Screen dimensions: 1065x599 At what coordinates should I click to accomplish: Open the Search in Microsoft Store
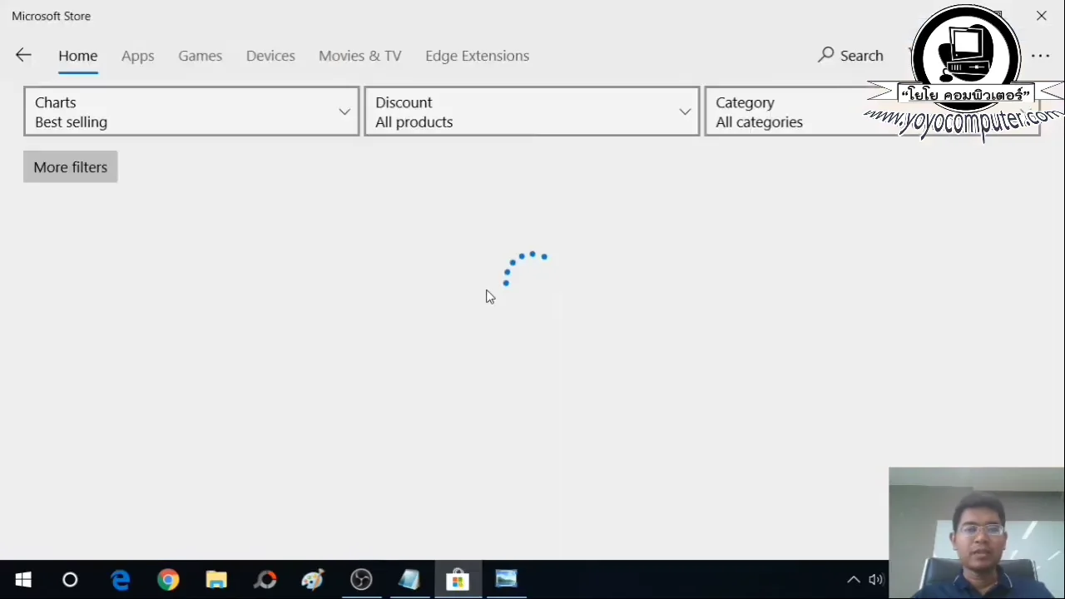click(x=850, y=56)
